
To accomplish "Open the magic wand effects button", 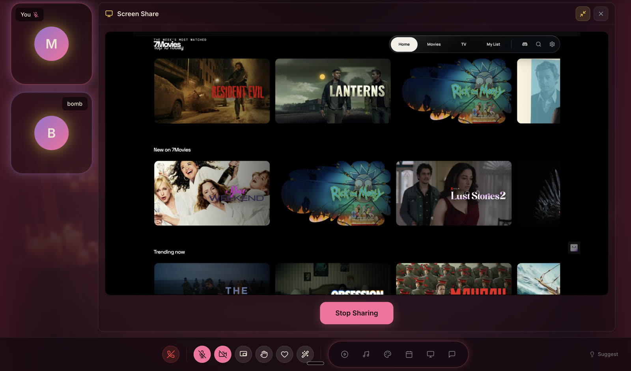I will point(305,354).
